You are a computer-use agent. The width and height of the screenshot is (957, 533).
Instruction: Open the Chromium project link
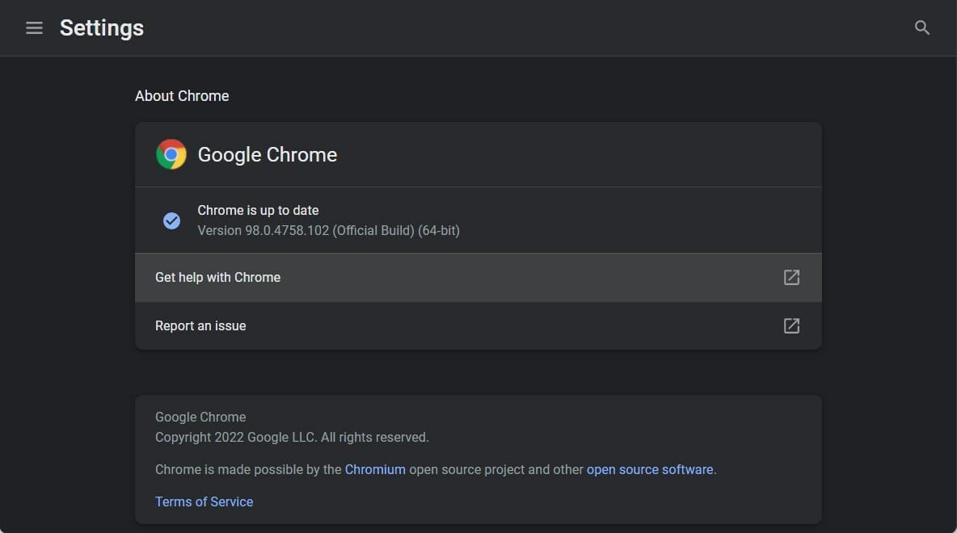click(x=375, y=469)
